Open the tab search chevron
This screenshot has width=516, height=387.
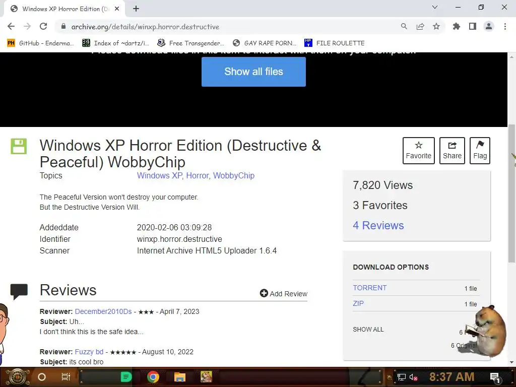(435, 7)
